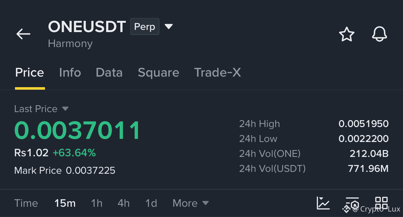Select the 15m timeframe
403x217 pixels.
tap(65, 203)
